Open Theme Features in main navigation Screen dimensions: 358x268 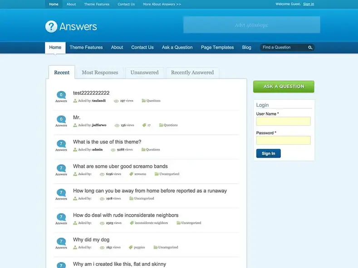click(x=86, y=48)
